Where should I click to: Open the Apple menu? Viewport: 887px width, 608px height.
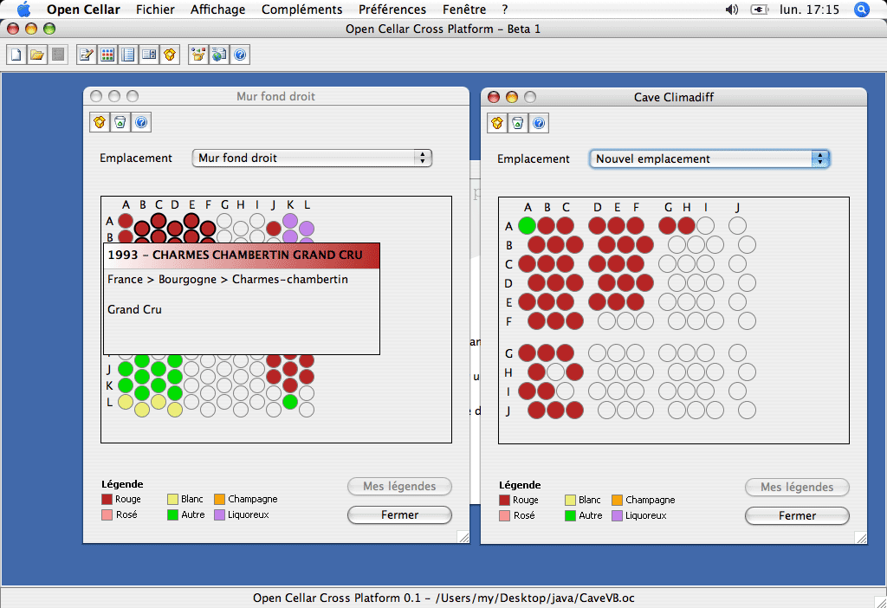23,9
